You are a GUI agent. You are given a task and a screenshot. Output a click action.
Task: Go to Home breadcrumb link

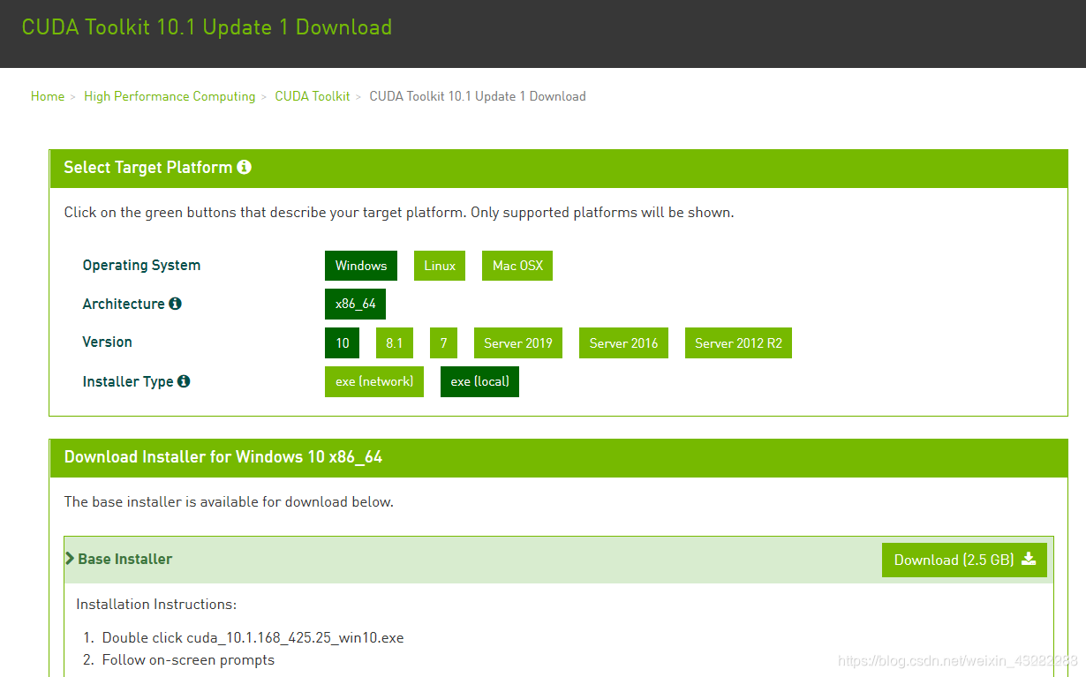48,96
